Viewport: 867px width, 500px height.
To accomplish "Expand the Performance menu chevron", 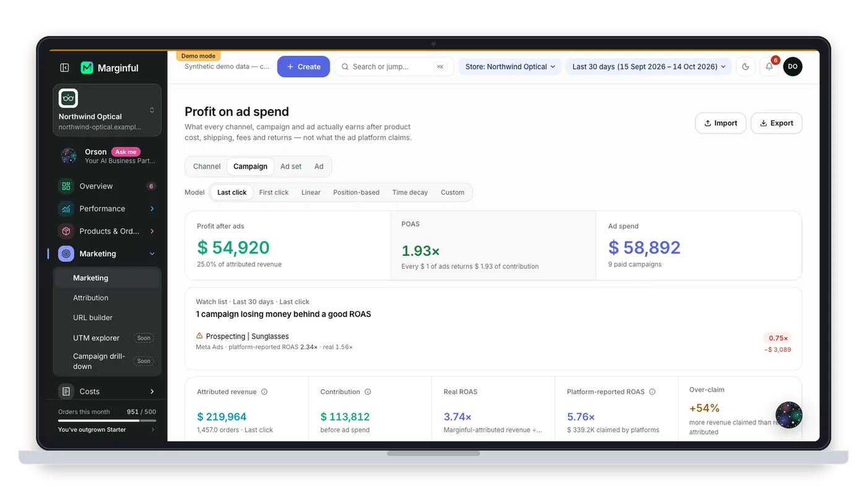I will pos(152,209).
